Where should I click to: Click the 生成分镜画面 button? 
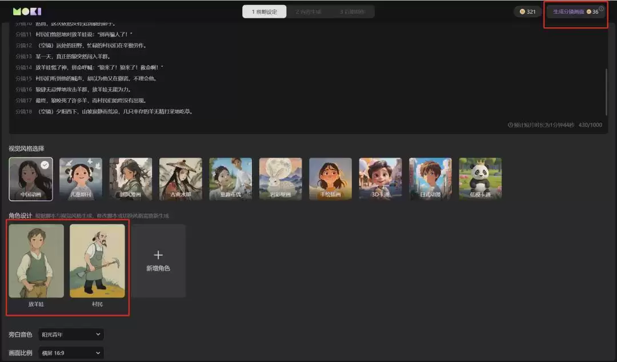point(570,10)
